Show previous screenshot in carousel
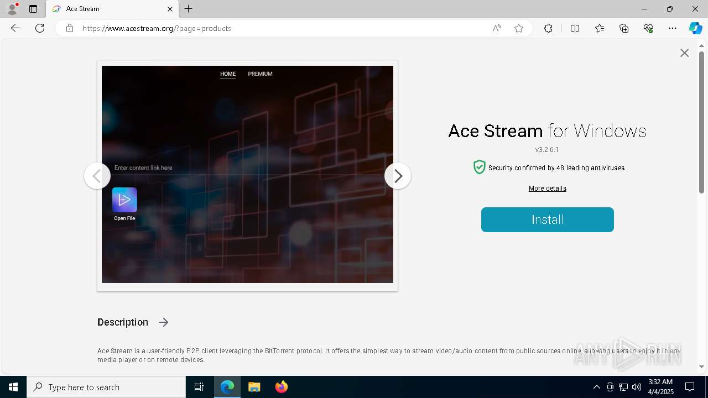Screen dimensions: 708x398 pyautogui.click(x=97, y=176)
